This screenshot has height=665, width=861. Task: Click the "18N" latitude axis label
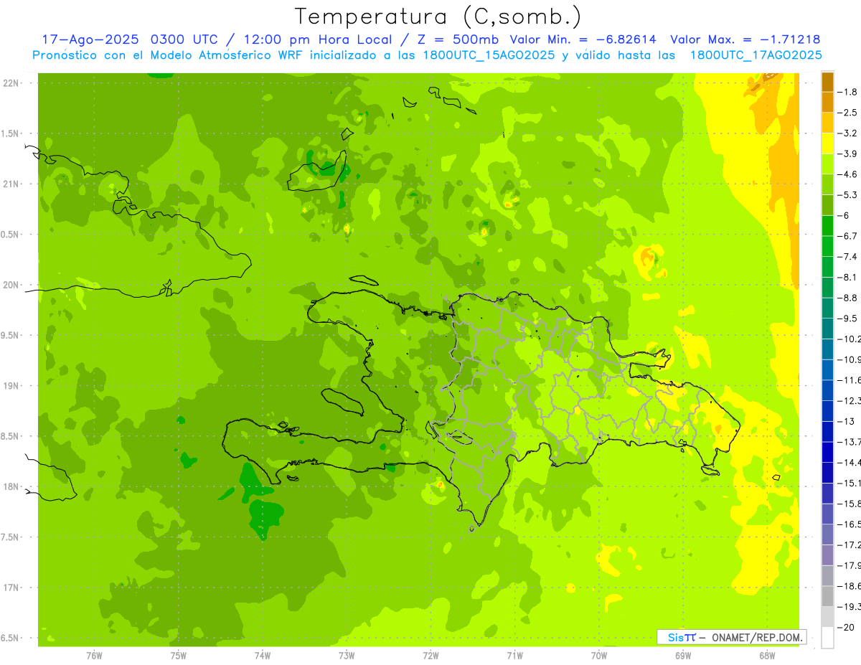(11, 486)
